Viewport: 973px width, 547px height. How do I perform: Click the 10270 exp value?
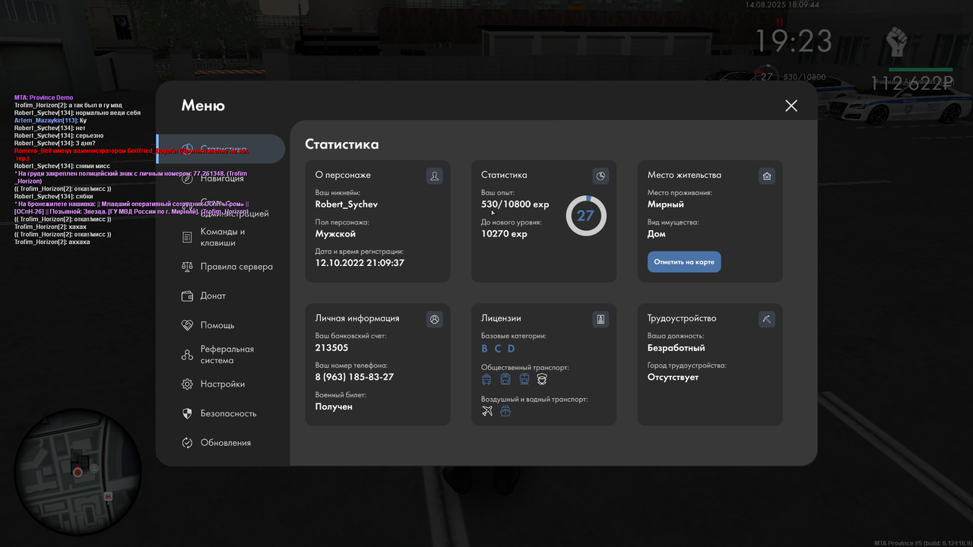pos(504,234)
